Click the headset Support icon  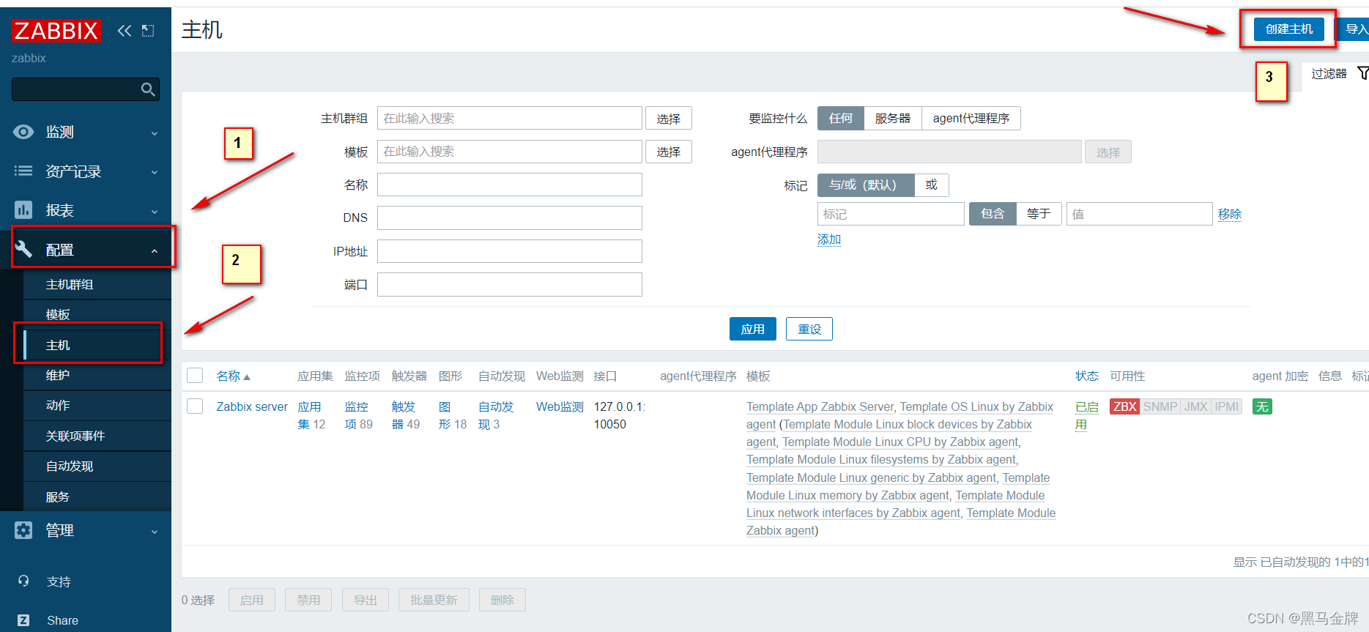click(x=23, y=581)
